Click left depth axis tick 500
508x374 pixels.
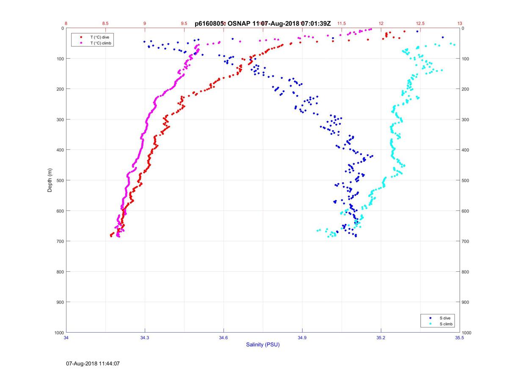coord(60,180)
